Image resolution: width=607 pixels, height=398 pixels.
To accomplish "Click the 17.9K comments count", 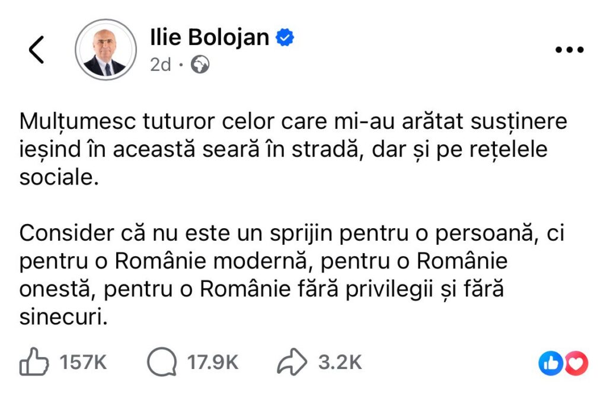I will (213, 363).
